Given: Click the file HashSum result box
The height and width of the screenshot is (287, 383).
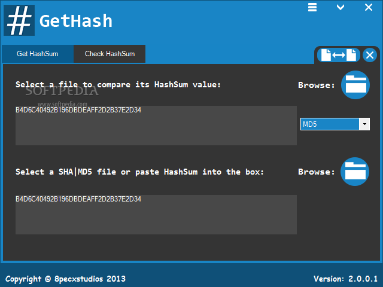Looking at the screenshot, I should tap(156, 126).
